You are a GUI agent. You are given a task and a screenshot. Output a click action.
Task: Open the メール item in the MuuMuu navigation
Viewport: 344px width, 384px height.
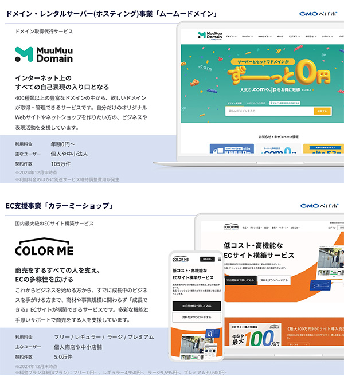click(280, 36)
